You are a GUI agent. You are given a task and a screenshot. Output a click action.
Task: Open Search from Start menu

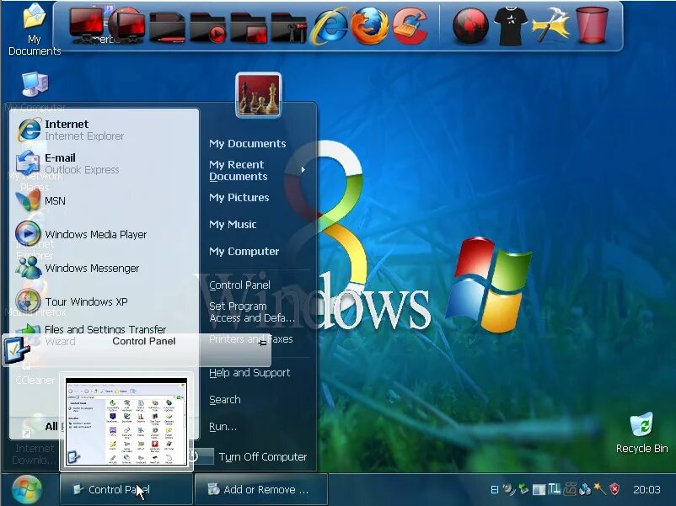224,400
